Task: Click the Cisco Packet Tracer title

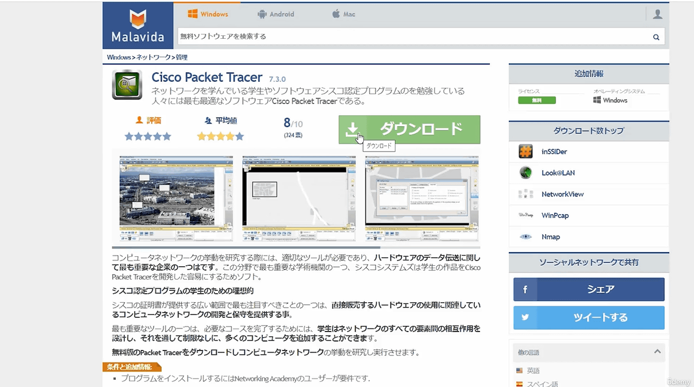Action: click(207, 78)
